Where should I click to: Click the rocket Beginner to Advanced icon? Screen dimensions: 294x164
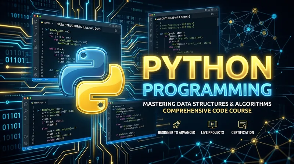(176, 124)
